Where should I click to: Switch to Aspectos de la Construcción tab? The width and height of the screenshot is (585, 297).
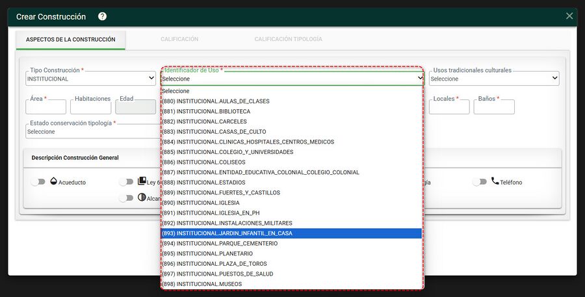[70, 40]
